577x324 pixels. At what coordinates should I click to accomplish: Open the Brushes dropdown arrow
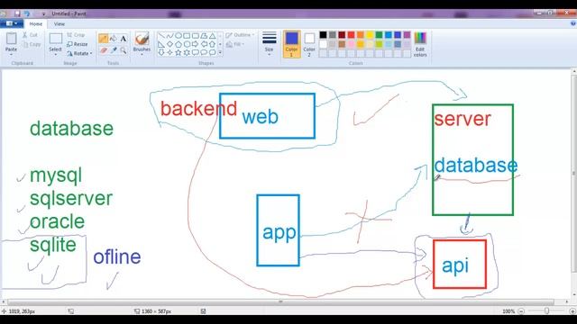(x=142, y=54)
